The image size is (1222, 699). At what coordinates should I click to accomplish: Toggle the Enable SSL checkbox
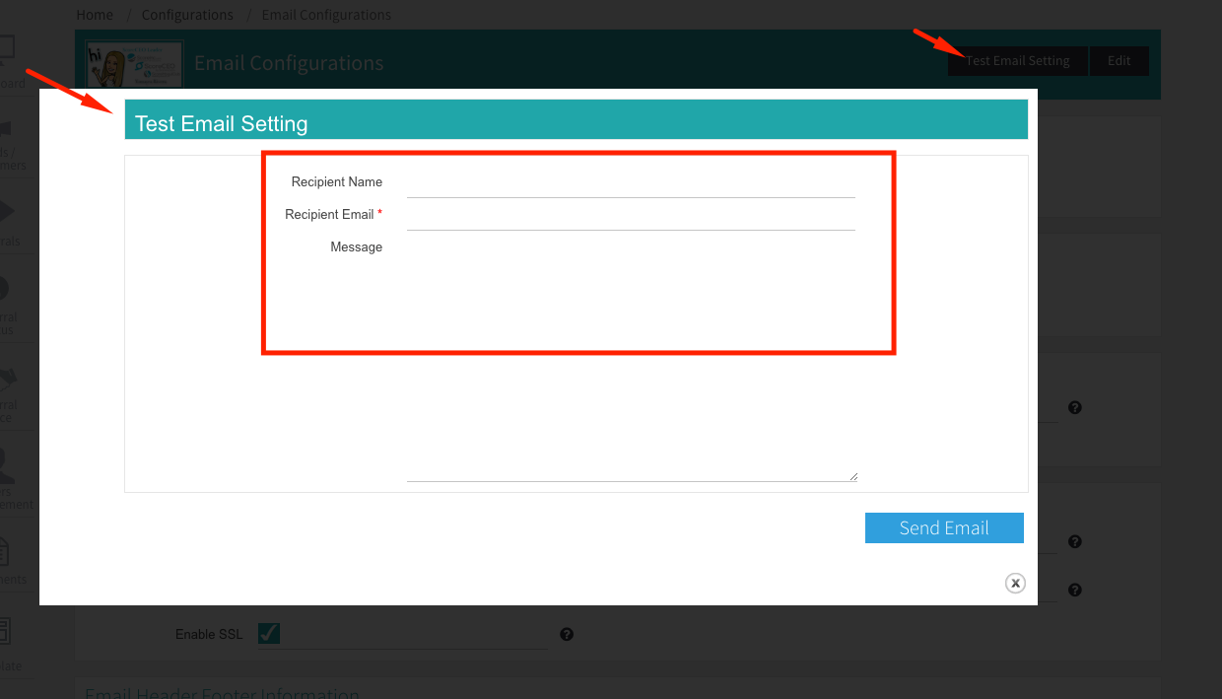coord(269,633)
